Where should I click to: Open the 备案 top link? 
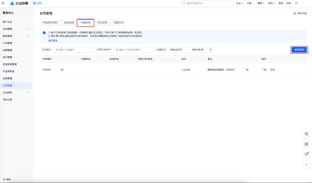pyautogui.click(x=281, y=3)
